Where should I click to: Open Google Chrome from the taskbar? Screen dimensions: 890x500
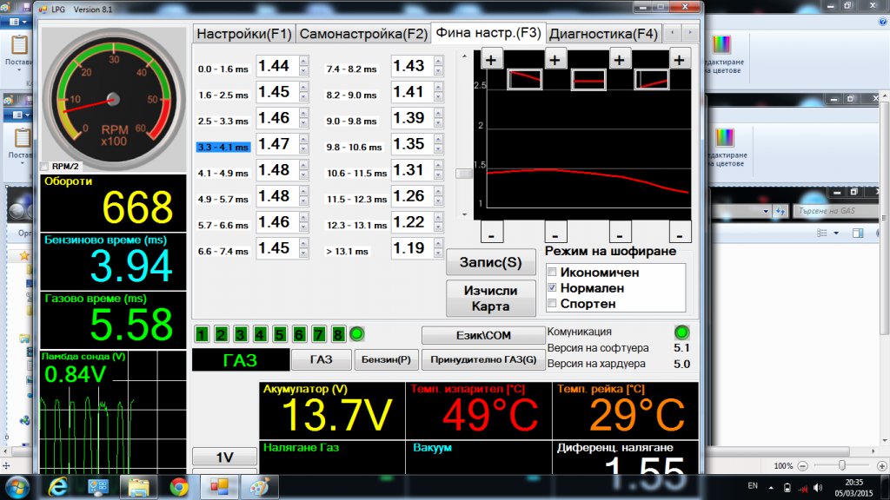pyautogui.click(x=179, y=486)
